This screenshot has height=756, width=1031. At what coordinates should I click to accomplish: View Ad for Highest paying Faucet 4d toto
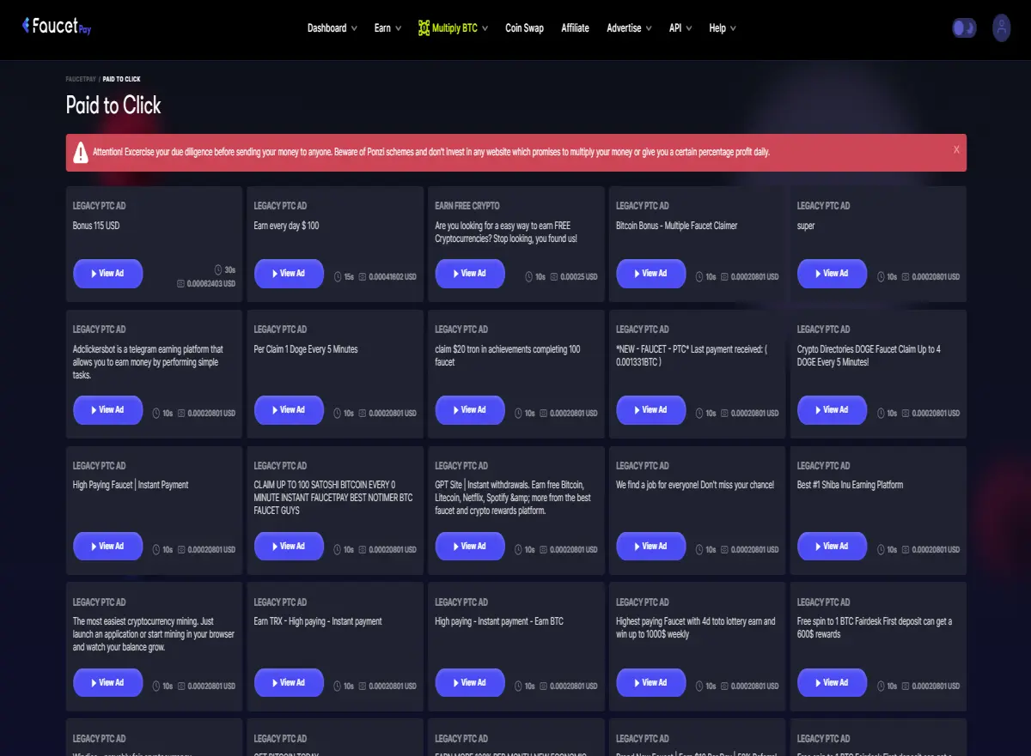coord(650,683)
